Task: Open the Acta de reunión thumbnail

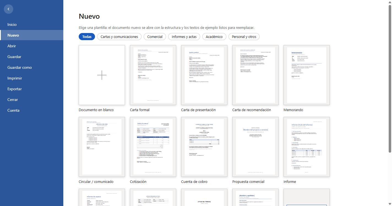Action: (153, 197)
